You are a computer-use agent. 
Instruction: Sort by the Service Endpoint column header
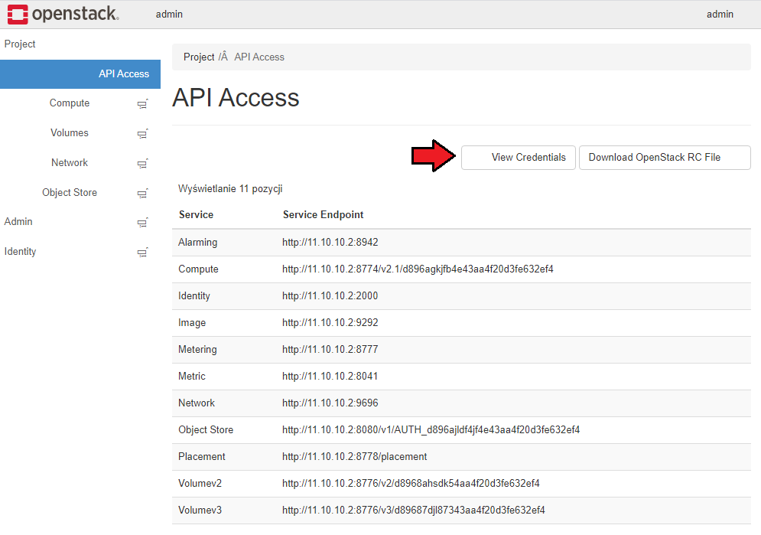(324, 214)
